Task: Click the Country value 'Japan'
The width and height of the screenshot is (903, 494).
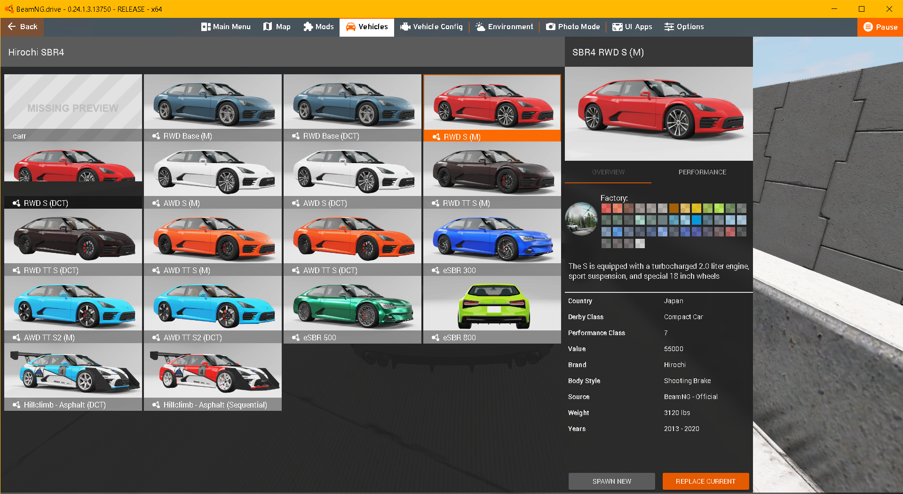Action: pos(673,301)
